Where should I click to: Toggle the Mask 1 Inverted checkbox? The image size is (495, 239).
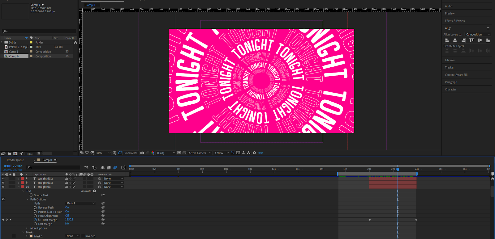pos(83,236)
